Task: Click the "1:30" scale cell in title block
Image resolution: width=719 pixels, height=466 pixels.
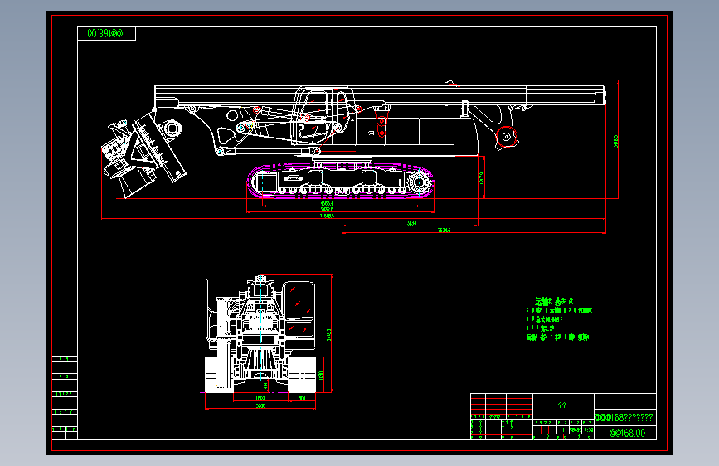Action: [588, 430]
